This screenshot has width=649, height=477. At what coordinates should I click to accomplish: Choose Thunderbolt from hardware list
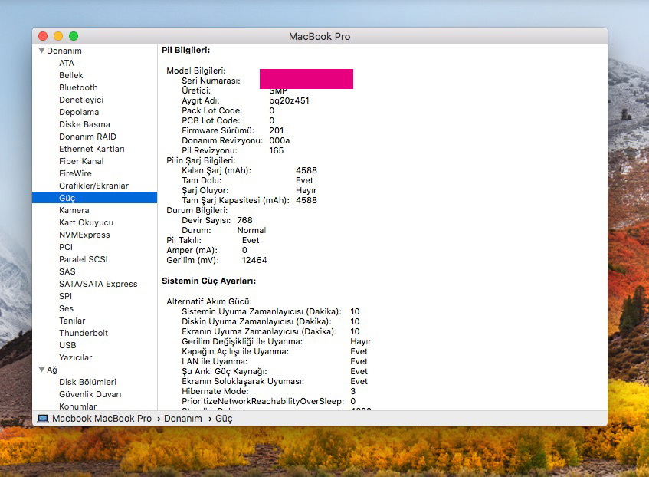pos(84,333)
